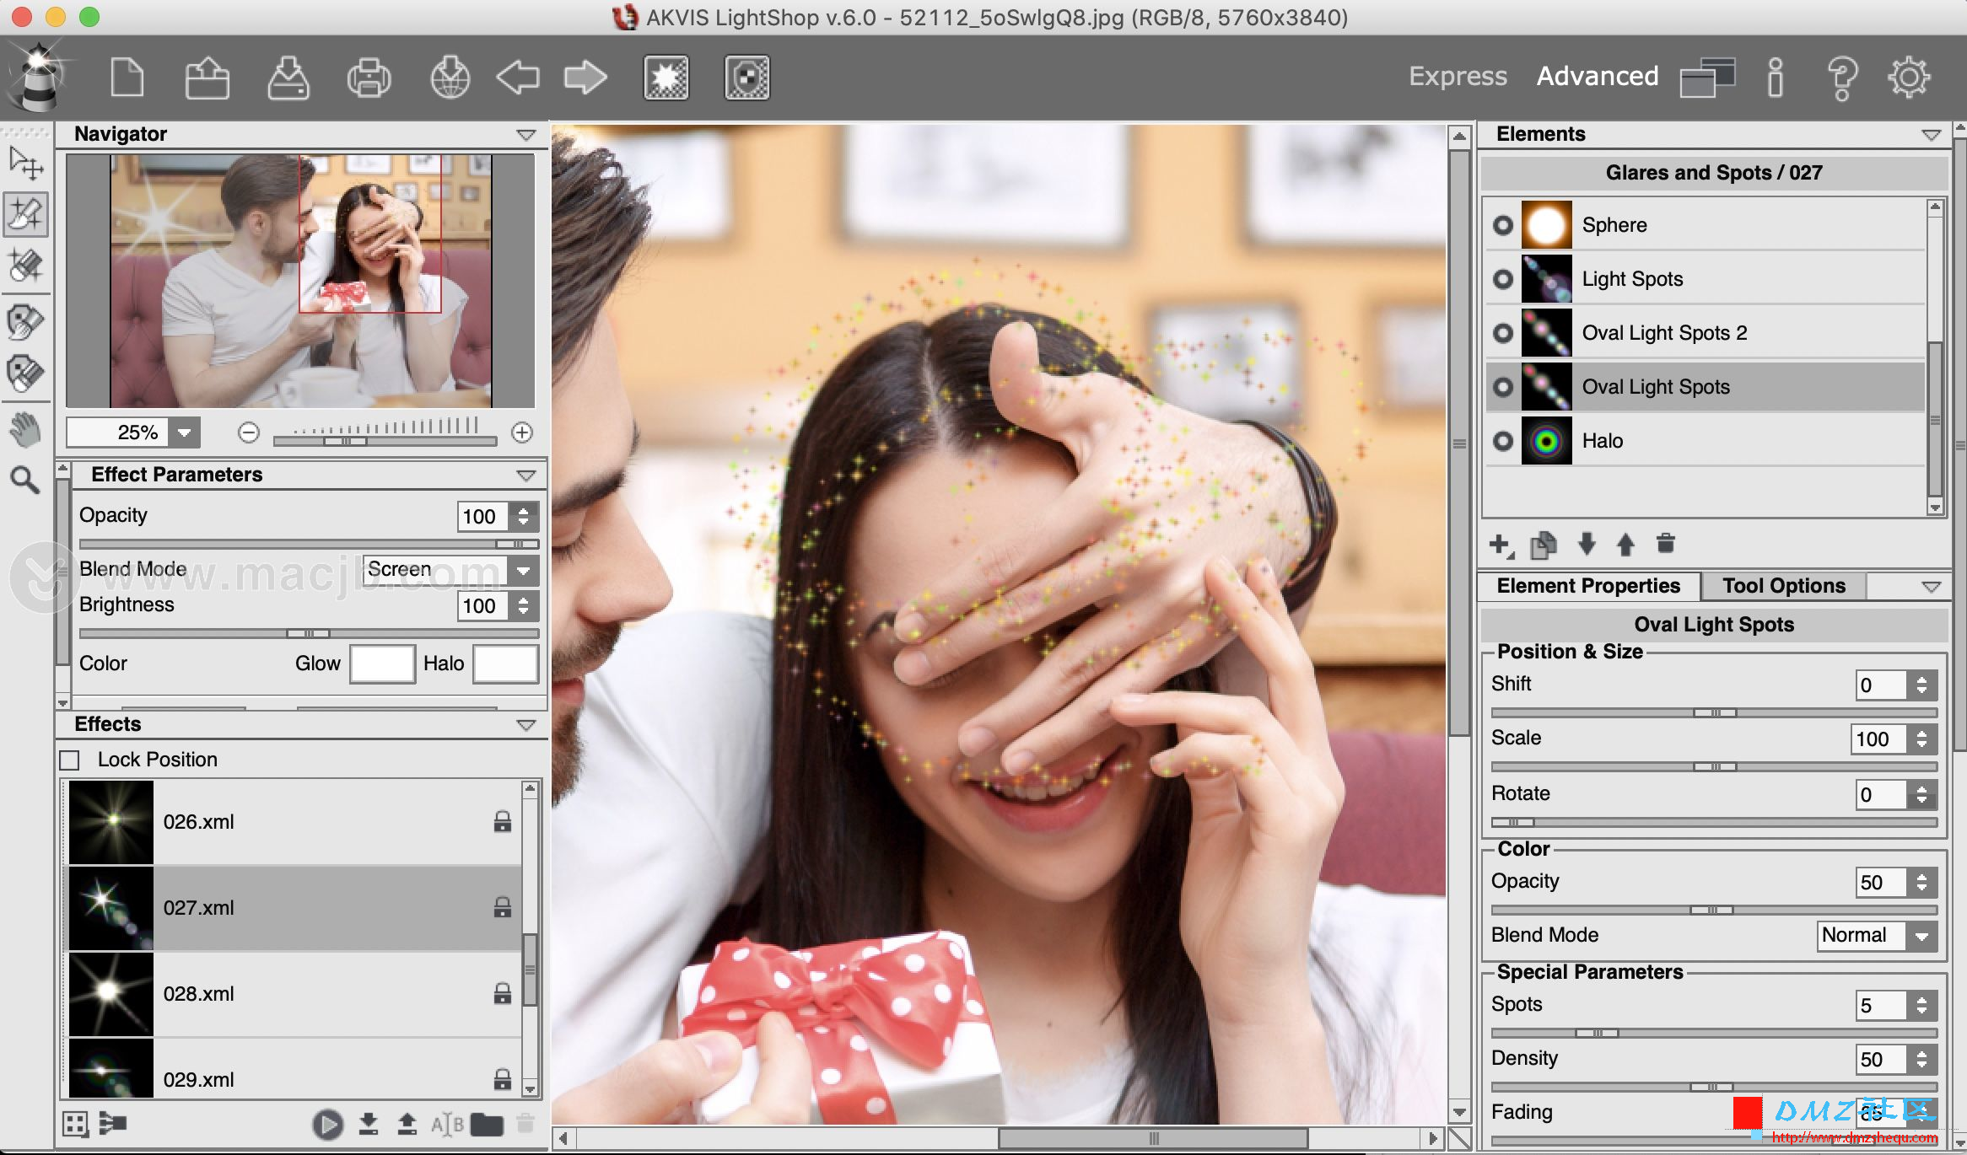Collapse the Navigator panel

(x=526, y=135)
